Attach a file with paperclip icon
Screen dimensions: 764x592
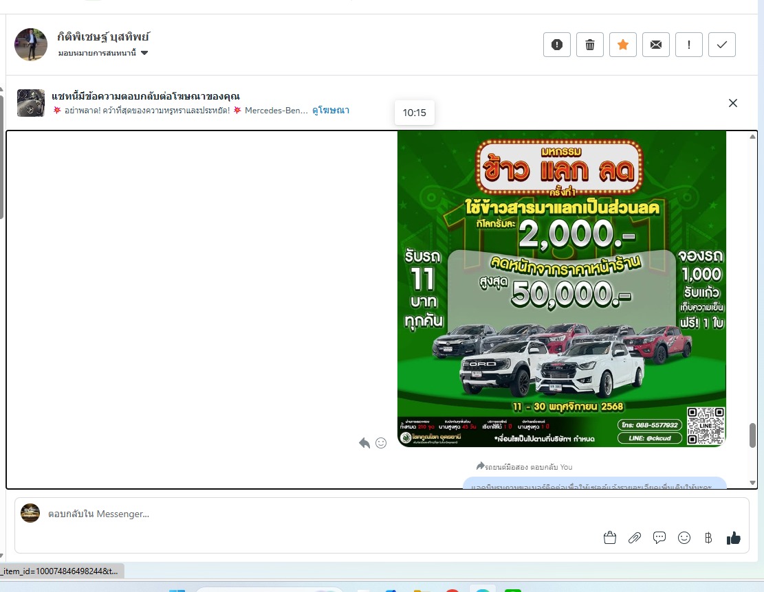pos(635,538)
